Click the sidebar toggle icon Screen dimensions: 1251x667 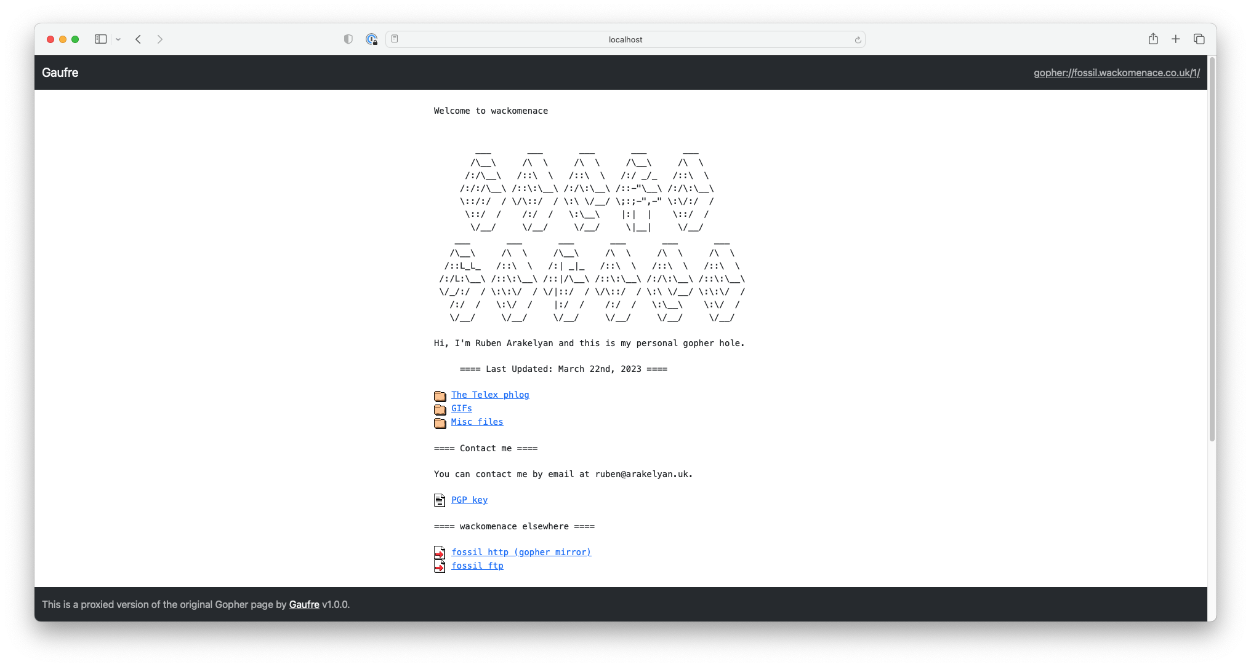pos(100,39)
